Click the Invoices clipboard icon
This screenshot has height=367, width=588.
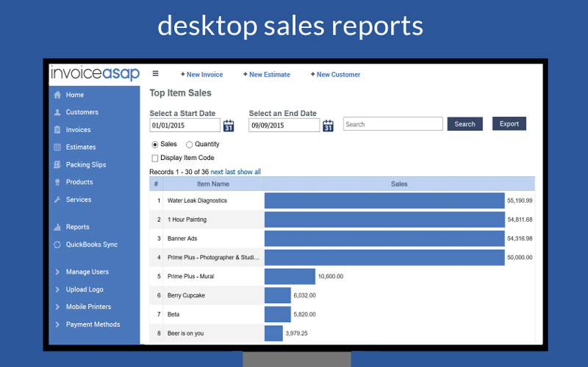[x=57, y=130]
